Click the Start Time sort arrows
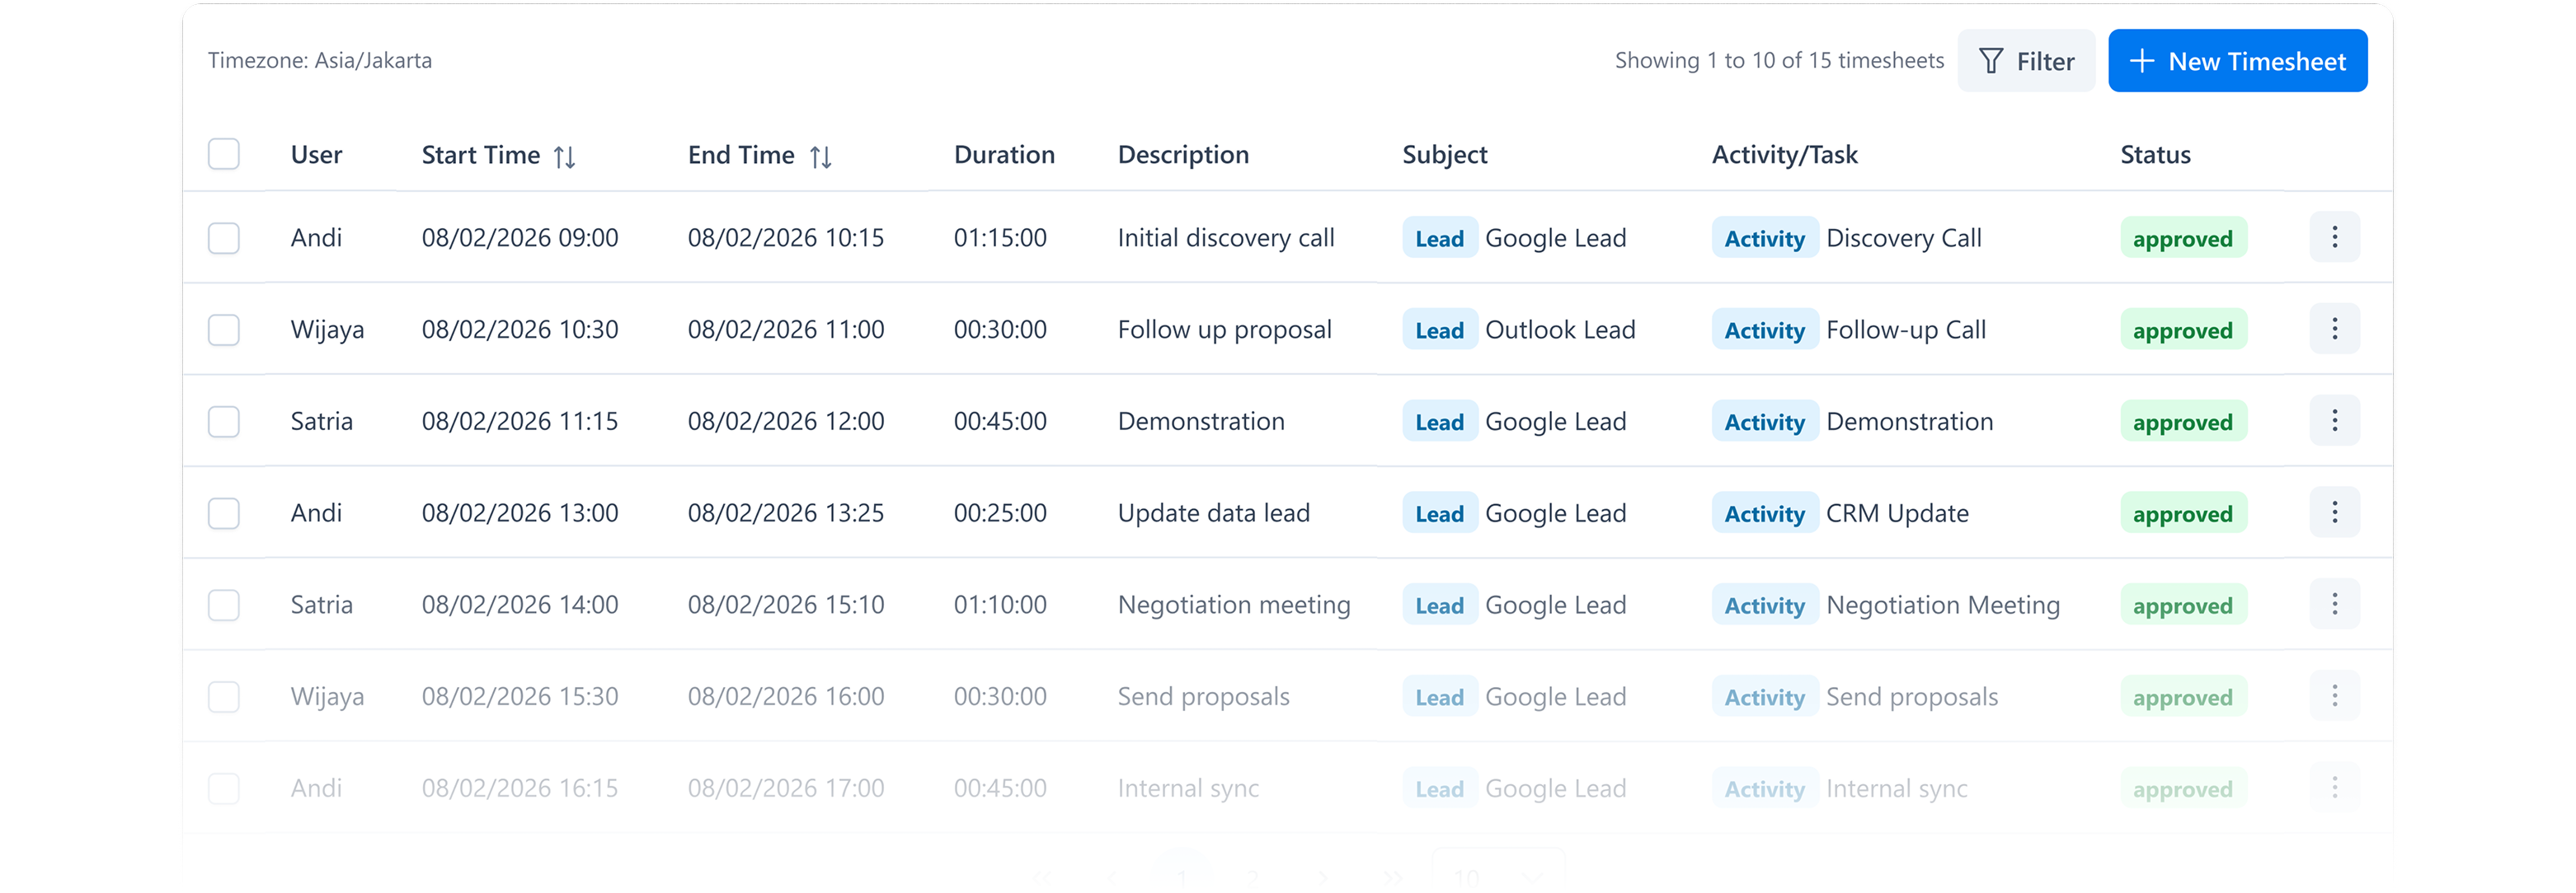The image size is (2576, 893). click(565, 155)
